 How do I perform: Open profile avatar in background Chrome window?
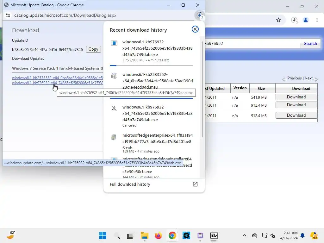click(x=306, y=20)
